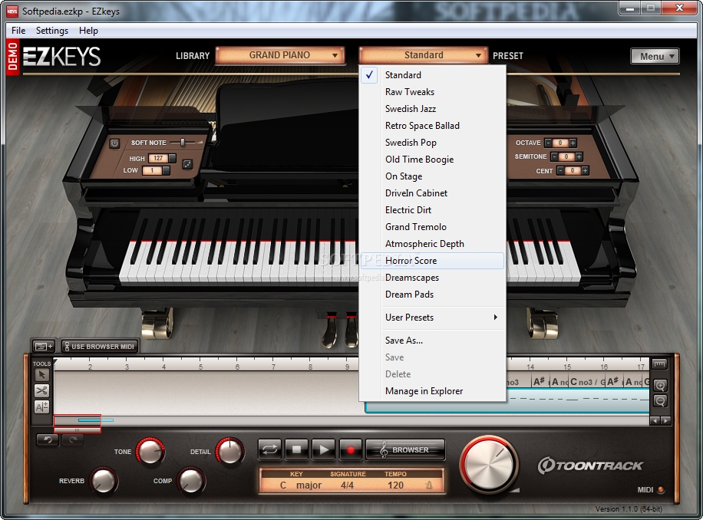Click the greyed redo arrow

tap(73, 439)
